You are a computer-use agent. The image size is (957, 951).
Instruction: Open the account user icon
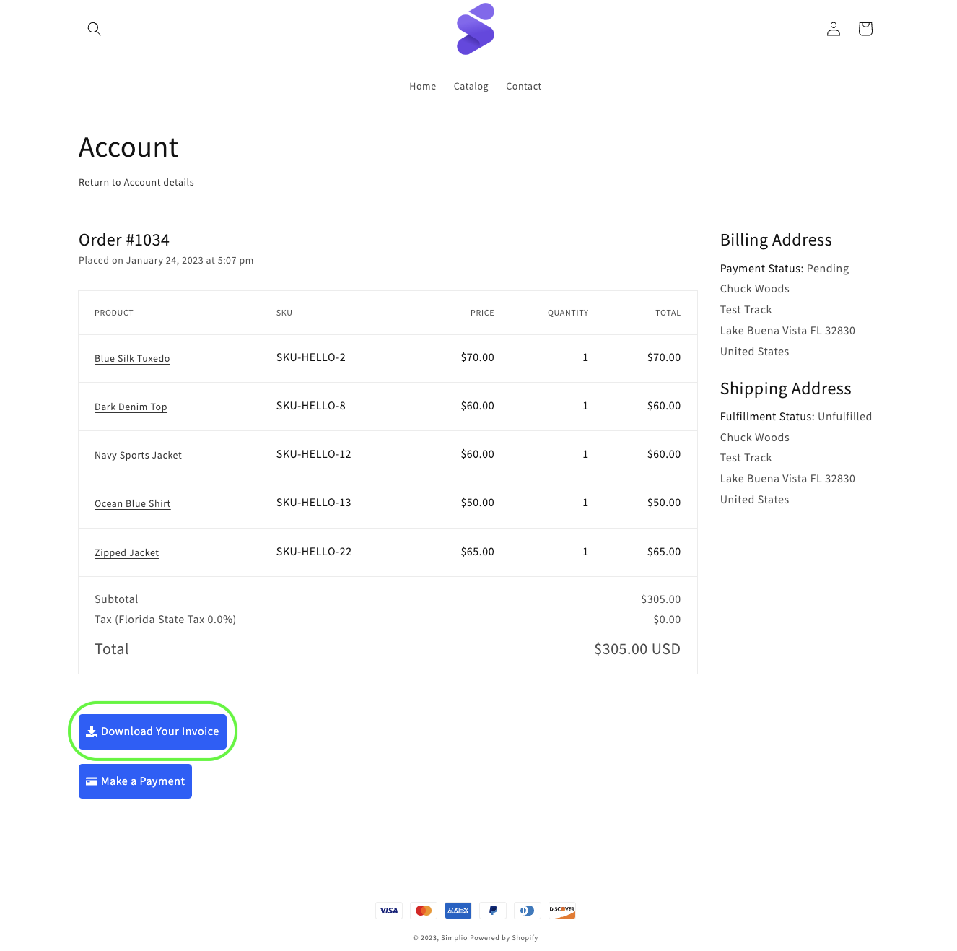834,29
